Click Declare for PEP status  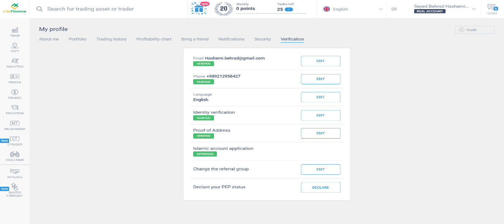point(320,188)
